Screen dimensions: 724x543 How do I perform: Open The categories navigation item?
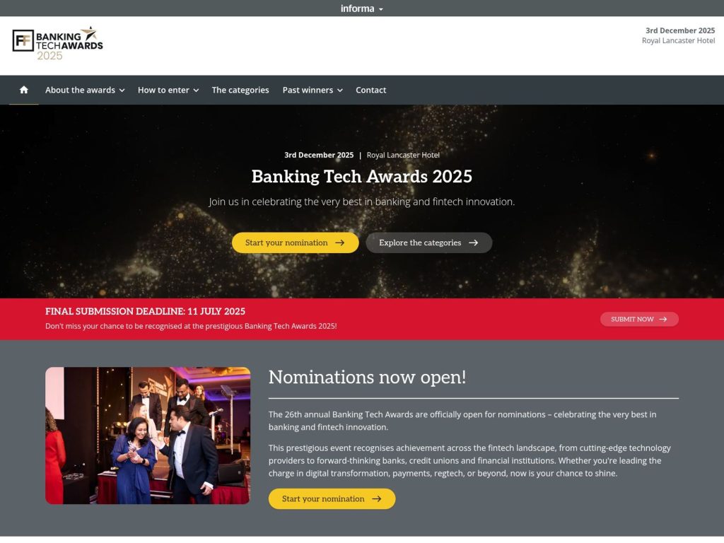pyautogui.click(x=240, y=90)
